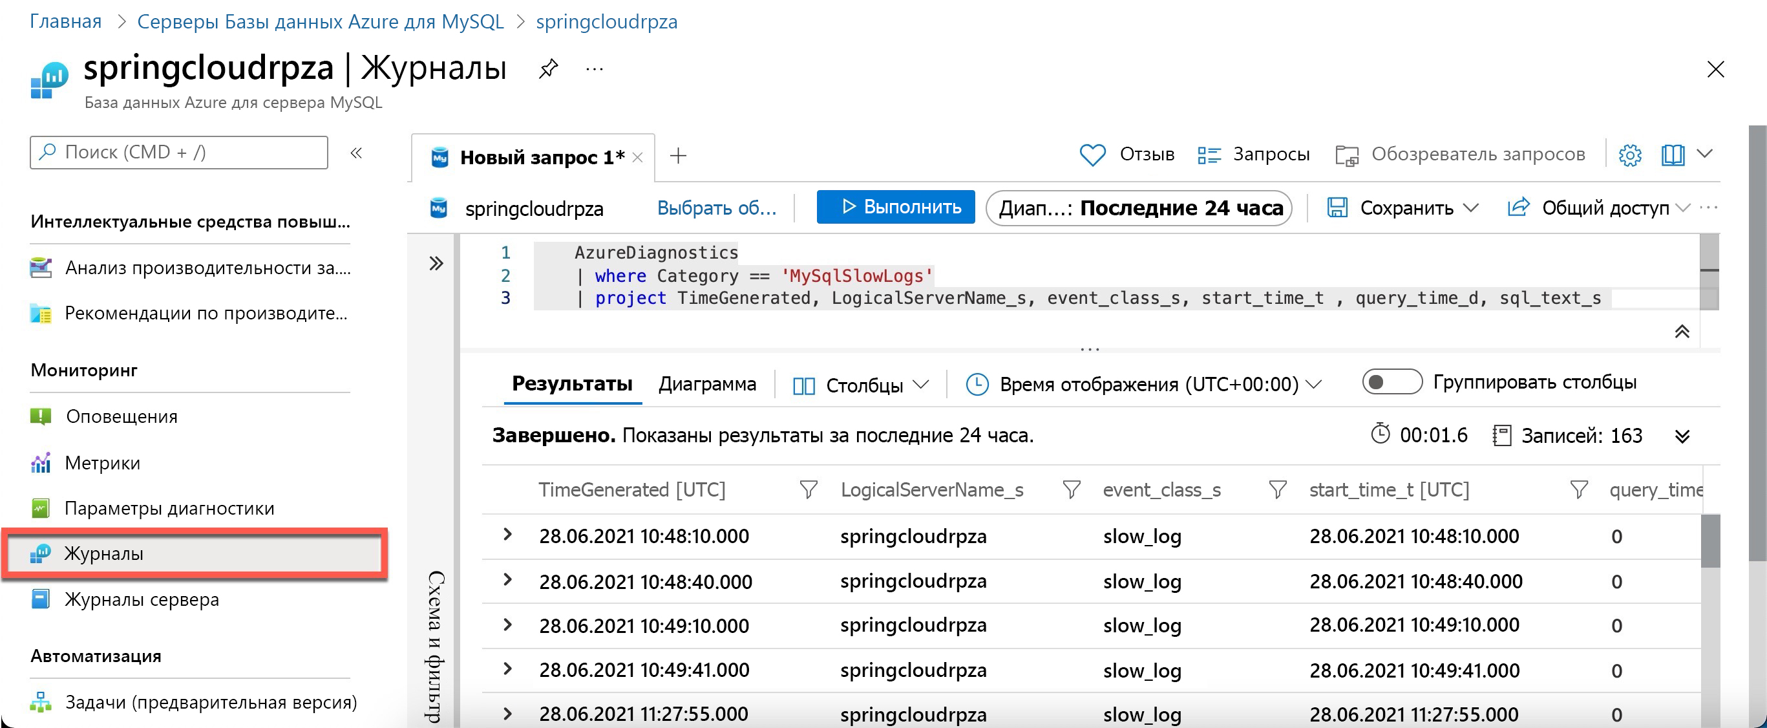Expand the row 28.06.2021 10:48:40.000
The height and width of the screenshot is (728, 1767).
(x=507, y=580)
